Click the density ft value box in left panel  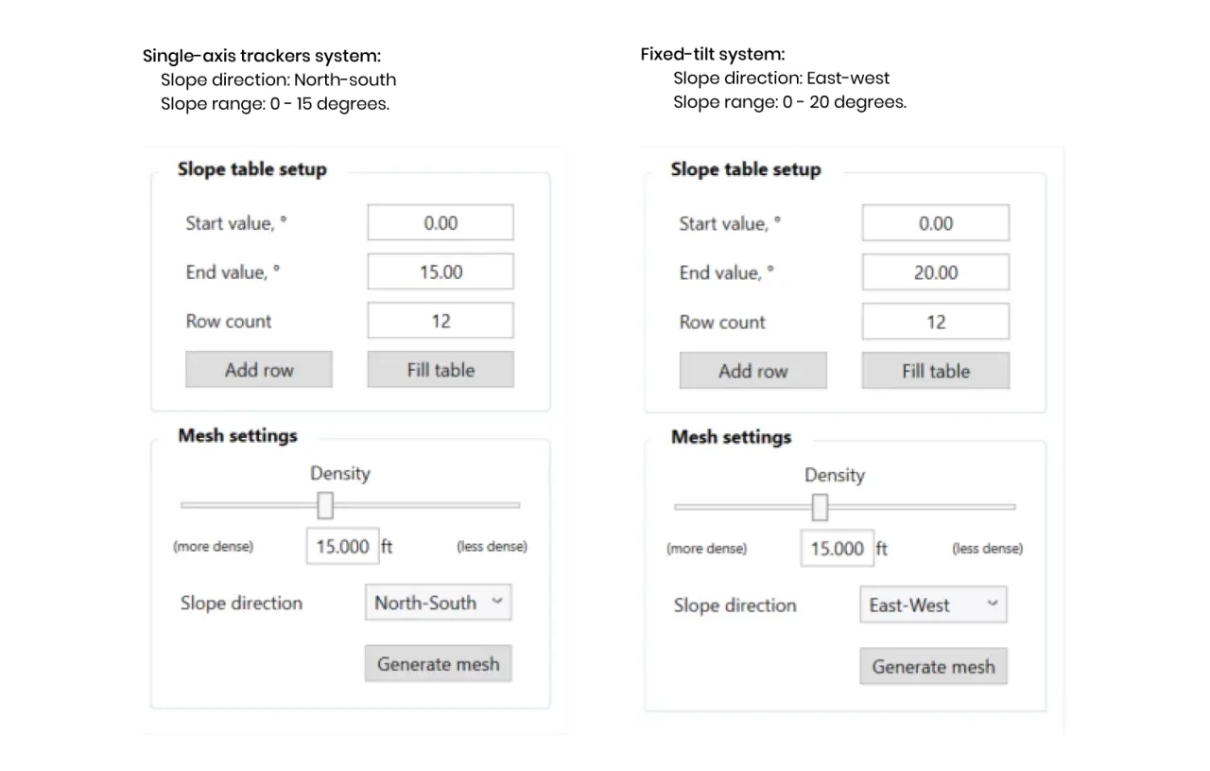(x=342, y=547)
